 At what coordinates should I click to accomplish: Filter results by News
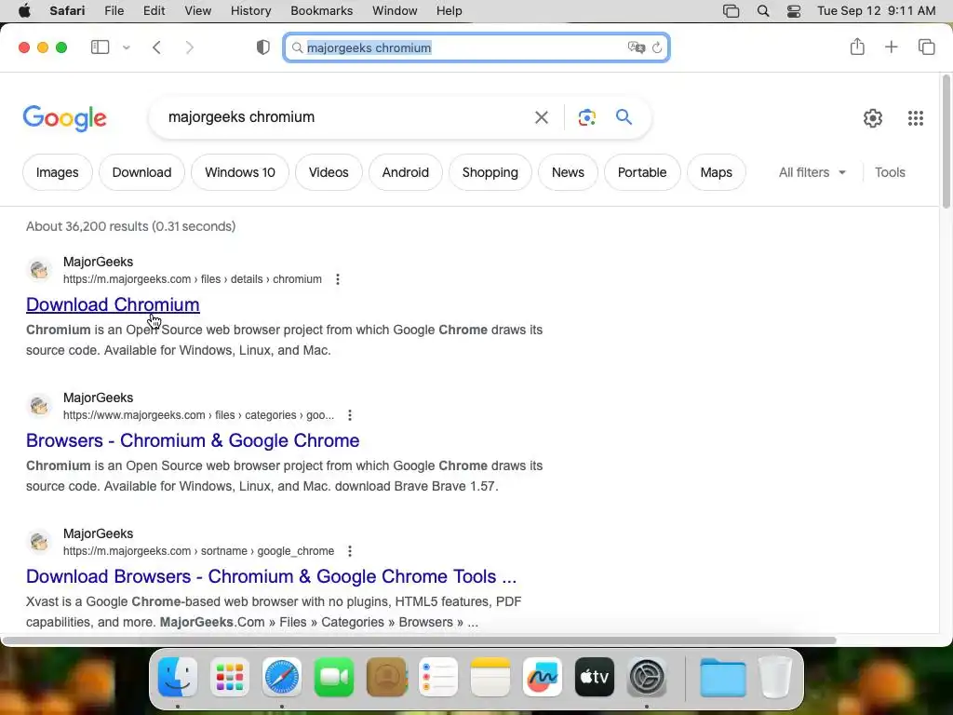568,172
